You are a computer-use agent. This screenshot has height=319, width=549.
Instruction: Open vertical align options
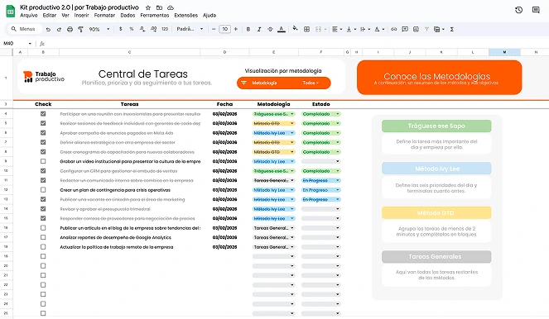[x=351, y=30]
